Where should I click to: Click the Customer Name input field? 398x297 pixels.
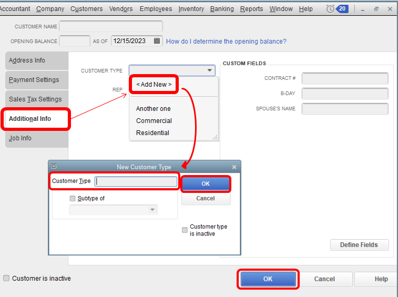[111, 26]
